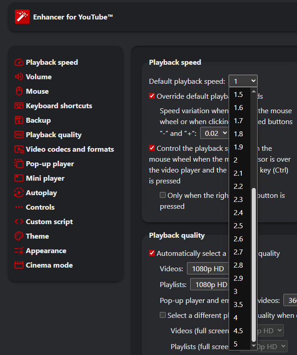Click the Volume speaker icon
This screenshot has height=355, width=297.
click(x=19, y=77)
